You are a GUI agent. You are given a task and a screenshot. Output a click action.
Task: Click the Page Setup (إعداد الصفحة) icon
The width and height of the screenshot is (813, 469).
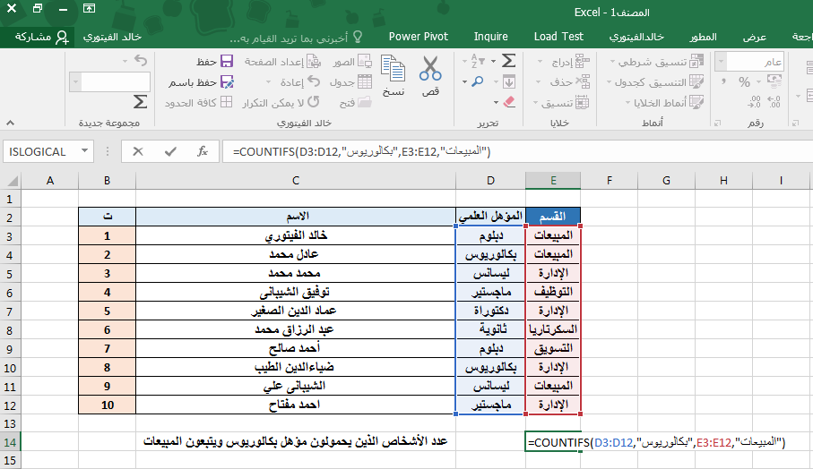point(314,62)
